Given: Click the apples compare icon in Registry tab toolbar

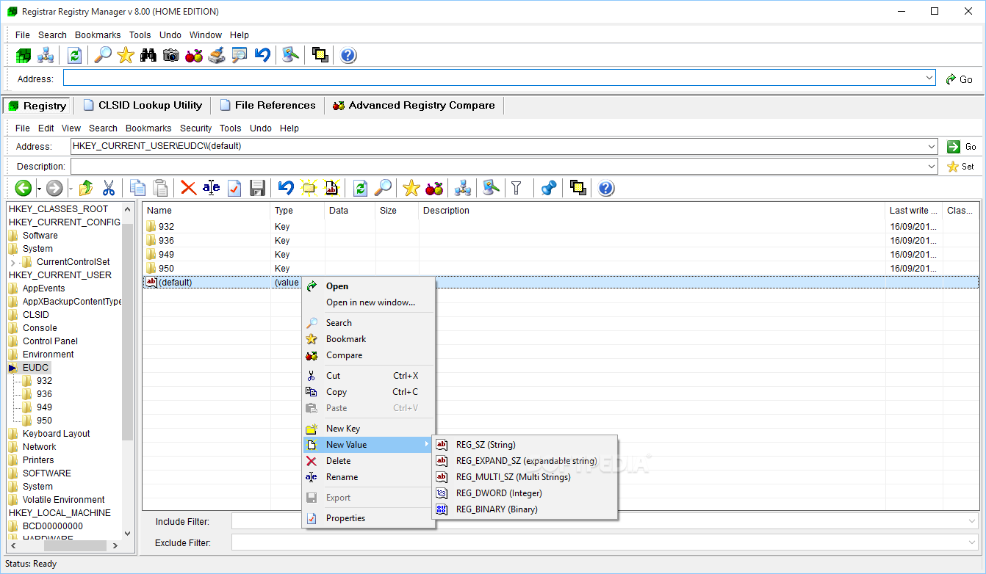Looking at the screenshot, I should pos(434,188).
